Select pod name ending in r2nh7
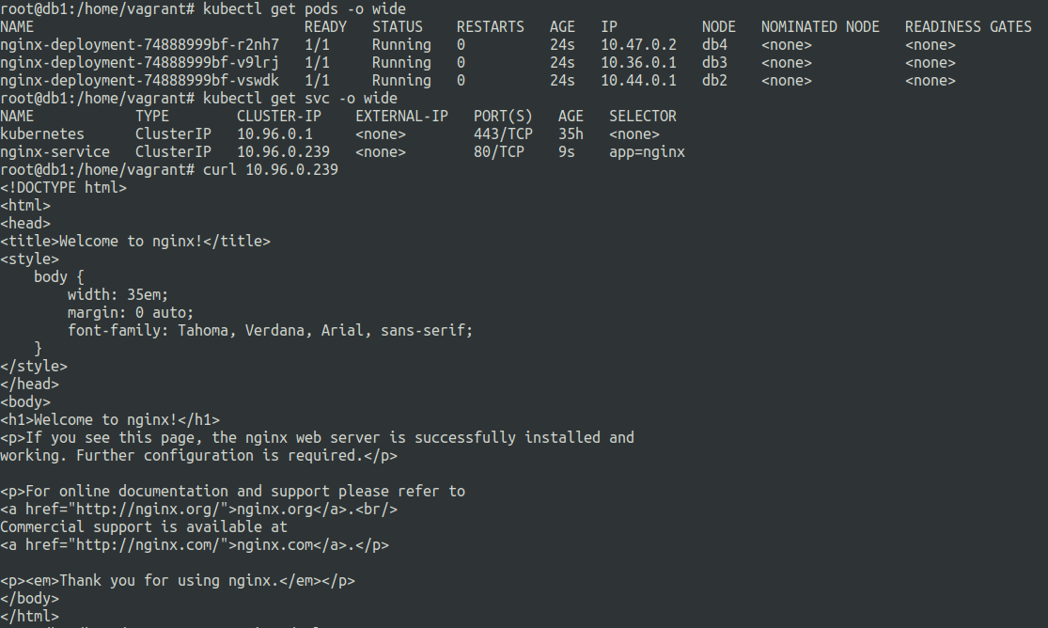The image size is (1048, 628). coord(140,45)
